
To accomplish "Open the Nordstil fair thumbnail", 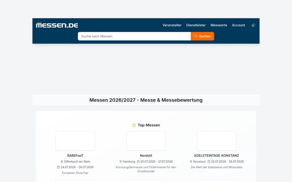I will pyautogui.click(x=146, y=141).
